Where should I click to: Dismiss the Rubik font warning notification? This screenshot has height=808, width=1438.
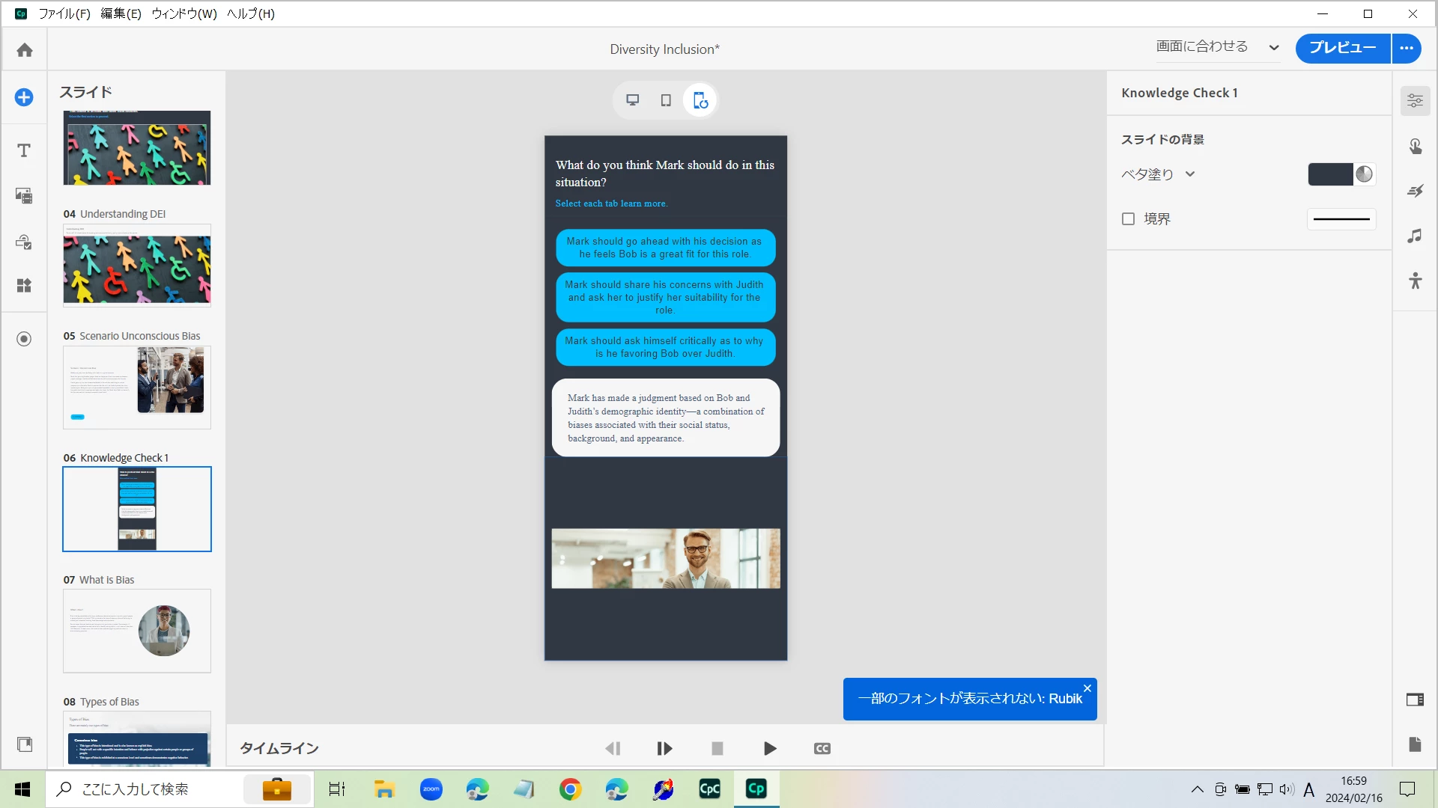point(1087,688)
